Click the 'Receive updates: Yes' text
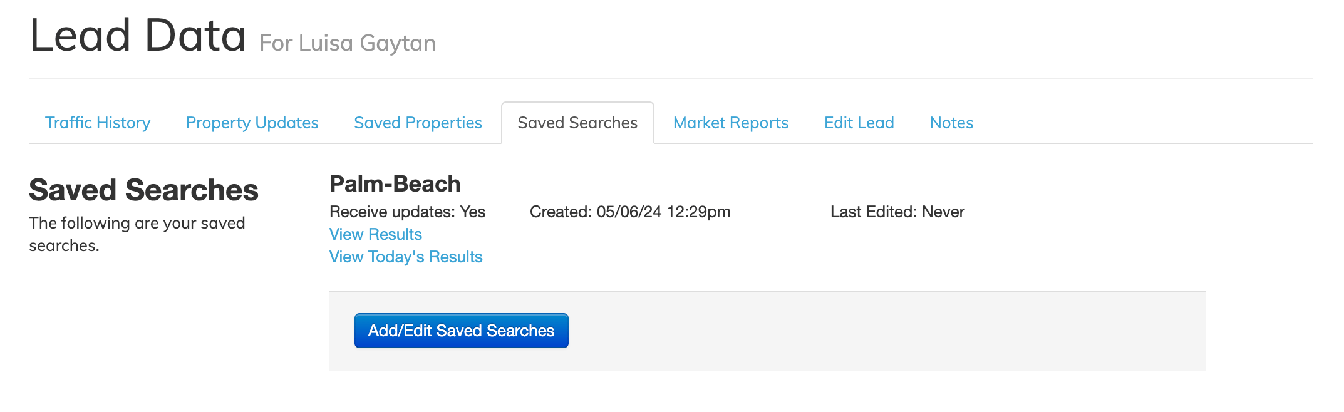This screenshot has width=1344, height=412. coord(407,212)
